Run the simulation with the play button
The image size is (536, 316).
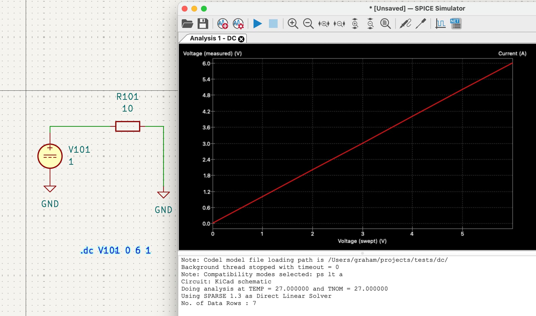[x=257, y=24]
